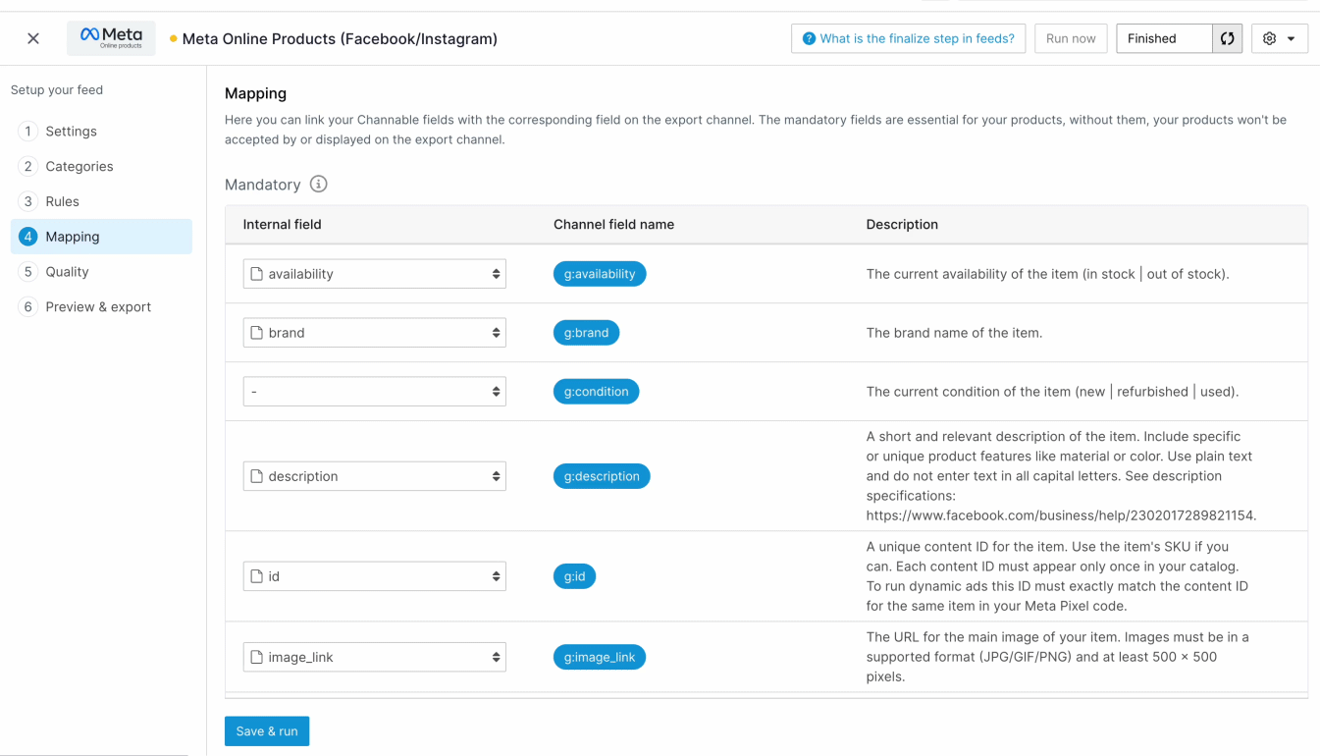This screenshot has width=1320, height=756.
Task: Expand the empty condition field dropdown
Action: [x=374, y=391]
